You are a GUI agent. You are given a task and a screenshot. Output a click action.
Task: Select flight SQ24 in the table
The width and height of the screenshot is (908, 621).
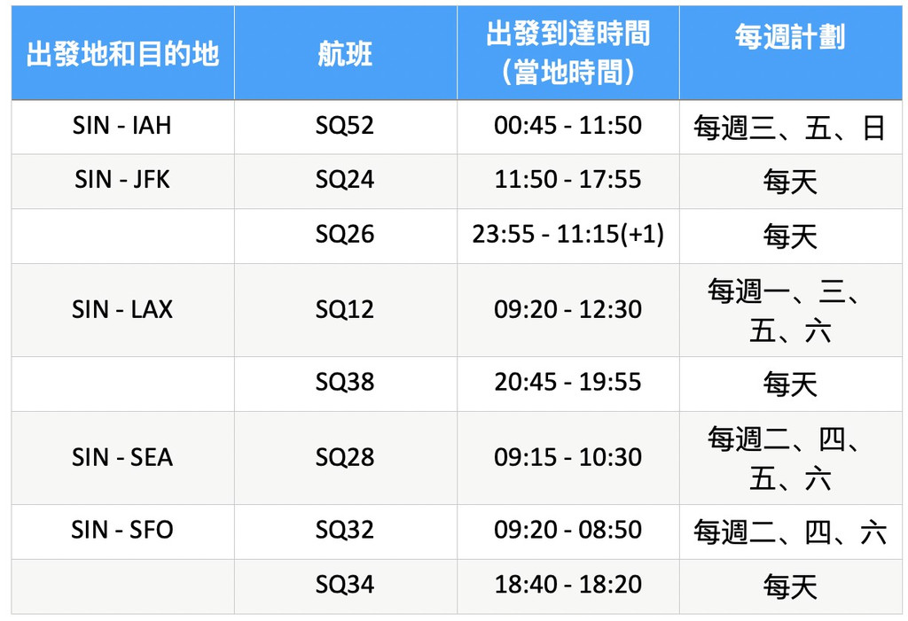click(x=345, y=180)
